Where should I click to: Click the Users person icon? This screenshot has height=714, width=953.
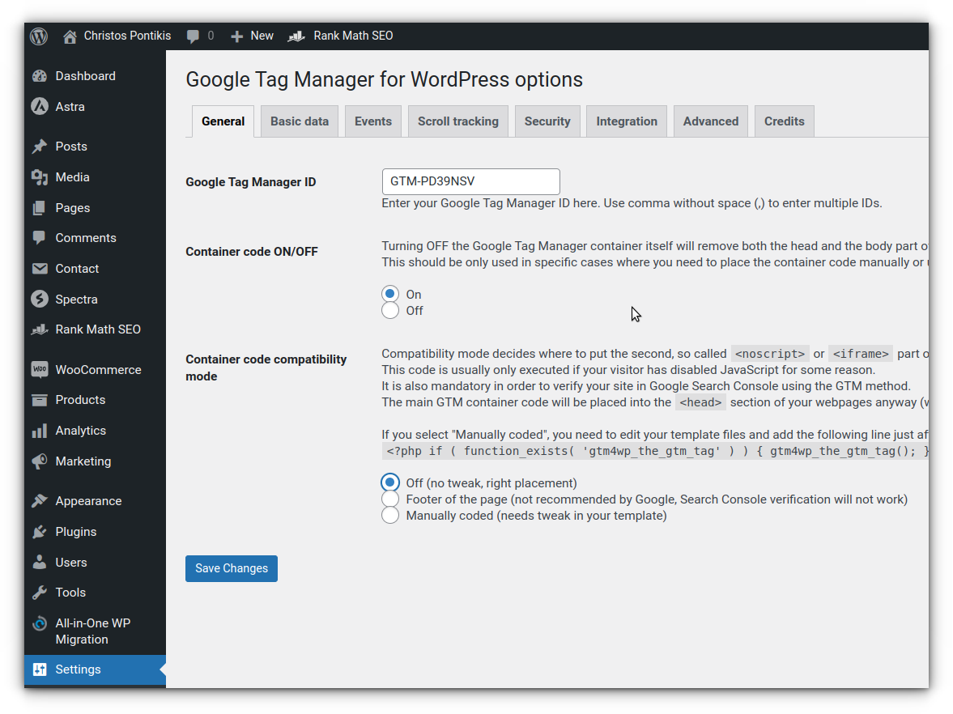click(40, 562)
